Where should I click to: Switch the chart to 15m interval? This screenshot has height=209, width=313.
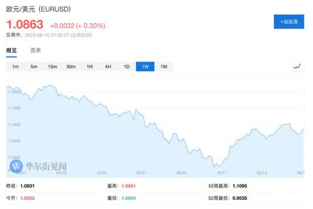(52, 67)
